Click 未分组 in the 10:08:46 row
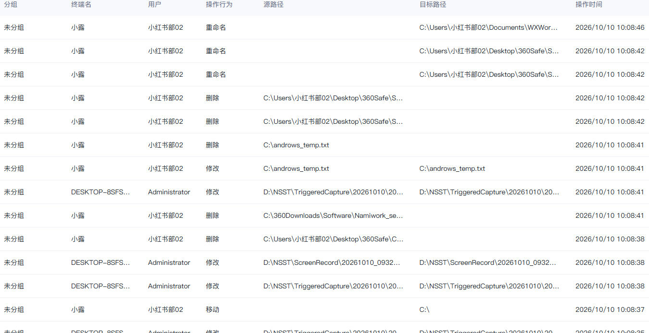Viewport: 649px width, 333px height. pos(14,27)
